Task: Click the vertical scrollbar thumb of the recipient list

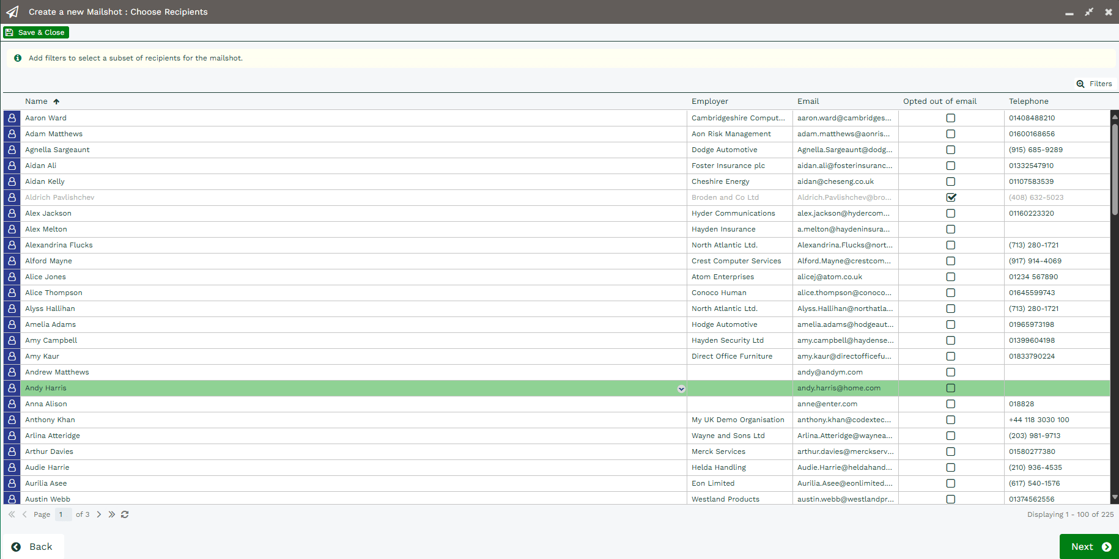Action: click(x=1115, y=169)
